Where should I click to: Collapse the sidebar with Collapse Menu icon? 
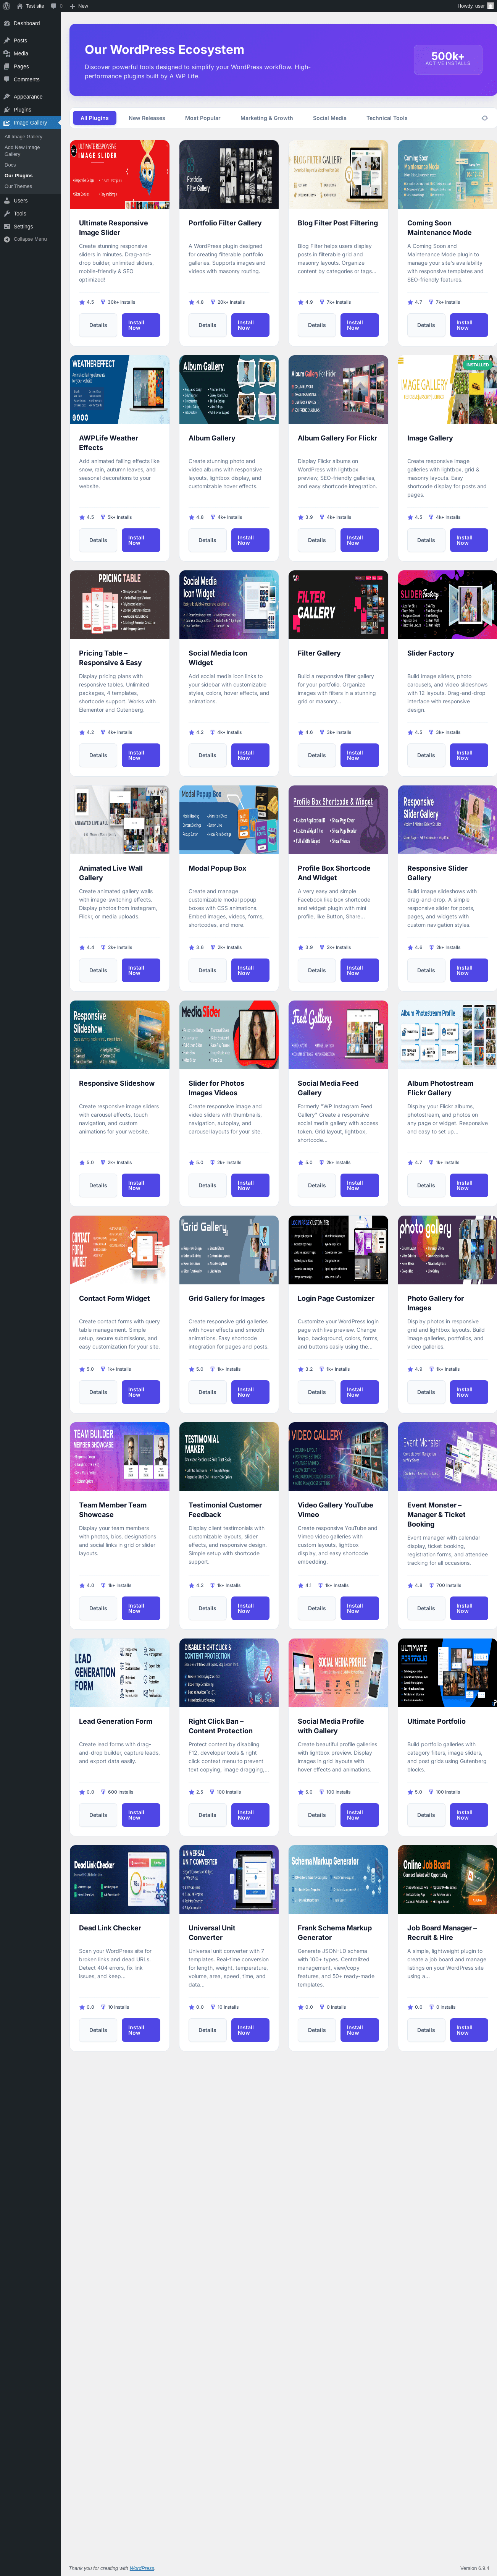click(7, 239)
